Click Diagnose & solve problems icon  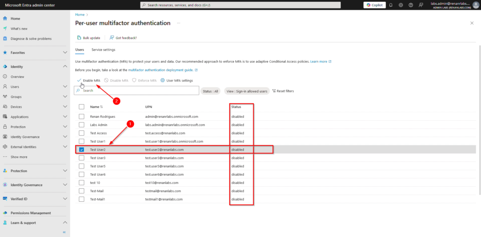[x=5, y=38]
